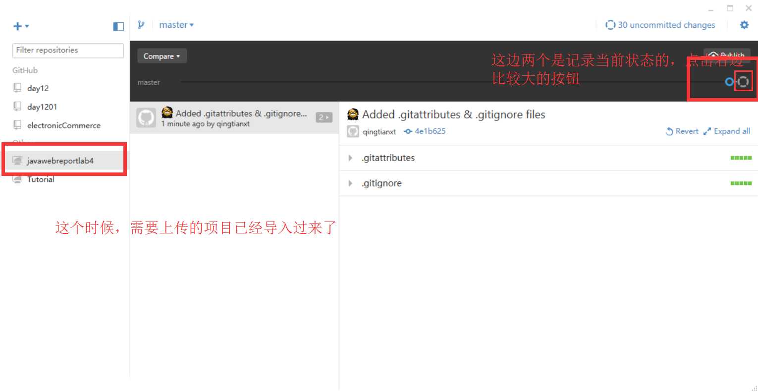Minimize the window
Image resolution: width=758 pixels, height=392 pixels.
point(711,9)
